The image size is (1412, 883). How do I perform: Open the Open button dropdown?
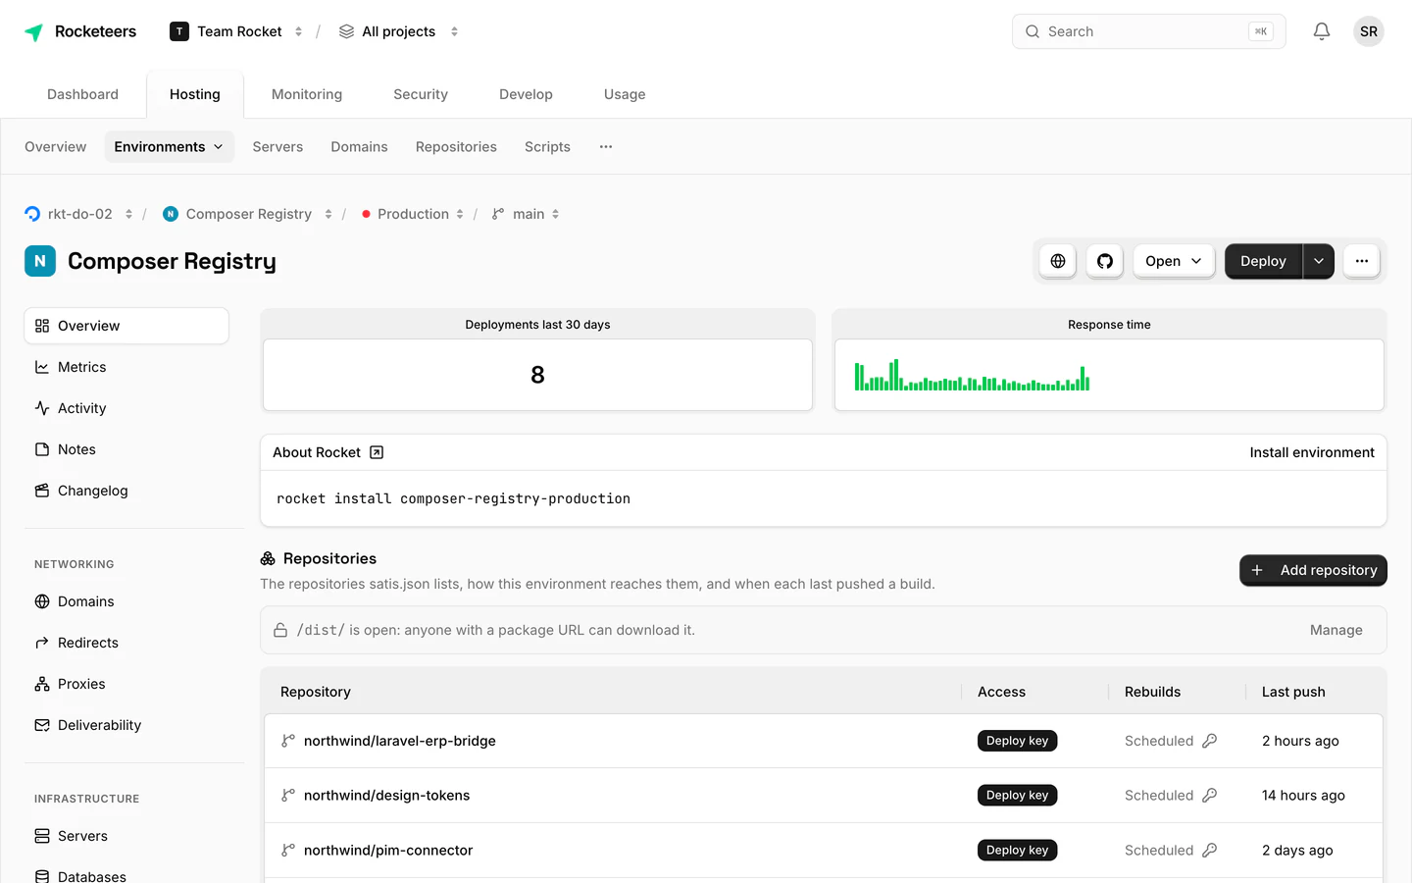1174,261
